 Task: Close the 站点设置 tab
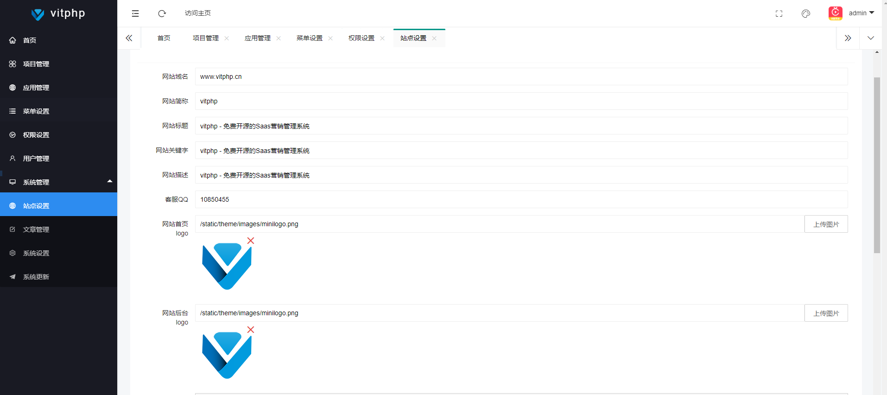coord(434,38)
